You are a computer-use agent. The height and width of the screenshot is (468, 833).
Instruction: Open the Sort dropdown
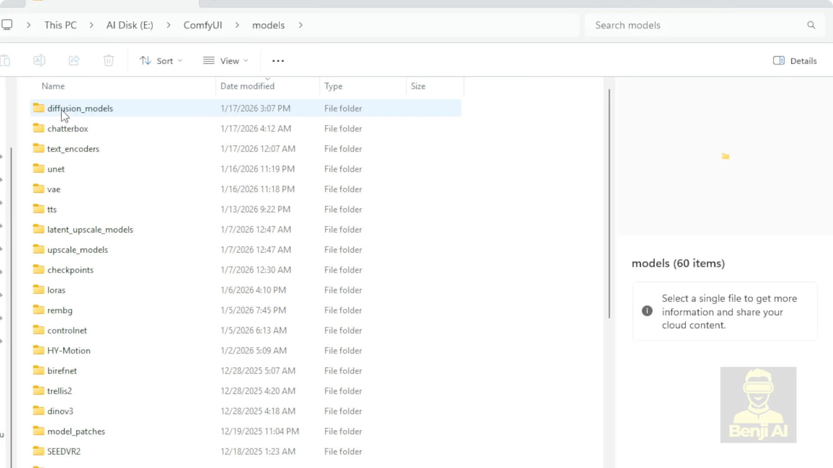click(161, 61)
